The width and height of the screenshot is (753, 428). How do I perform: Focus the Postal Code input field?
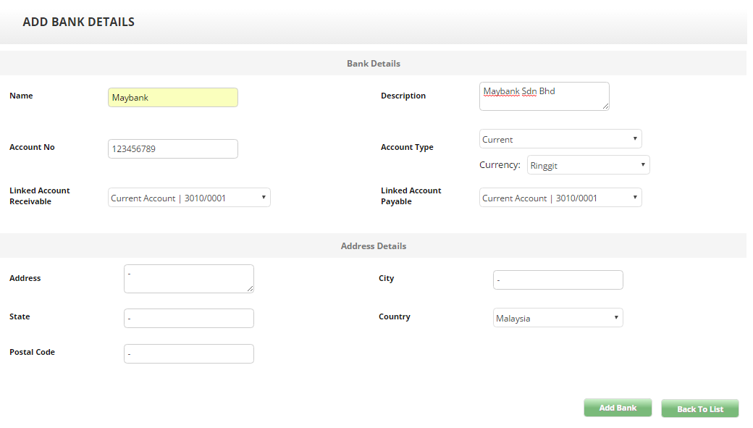coord(188,353)
